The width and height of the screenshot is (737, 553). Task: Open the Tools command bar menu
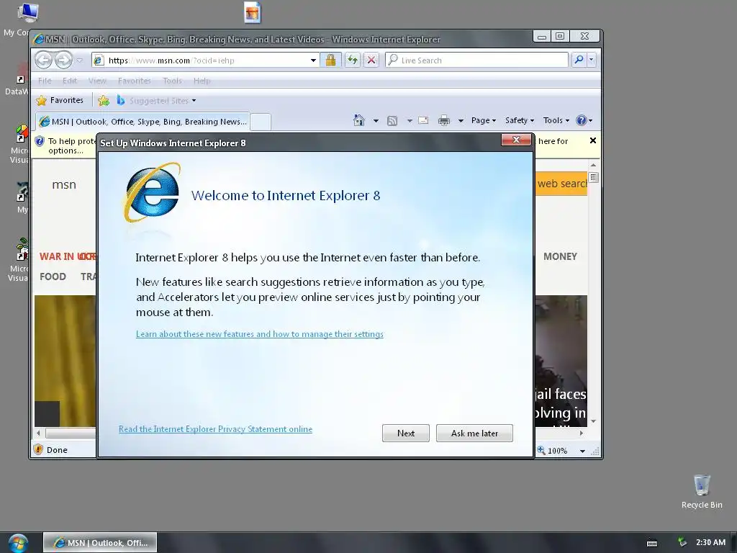pos(556,120)
